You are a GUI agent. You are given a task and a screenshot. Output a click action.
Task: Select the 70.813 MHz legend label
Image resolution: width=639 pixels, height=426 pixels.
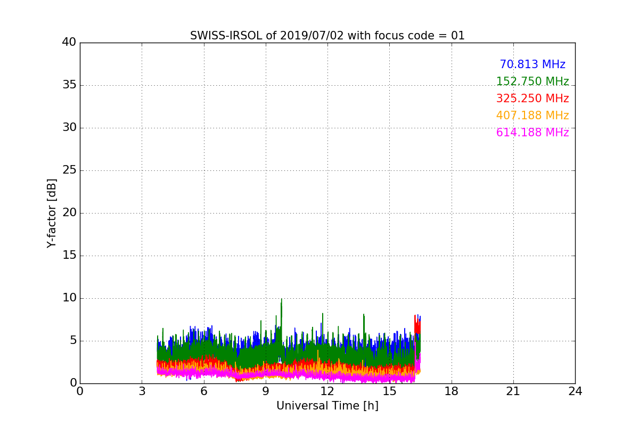532,64
